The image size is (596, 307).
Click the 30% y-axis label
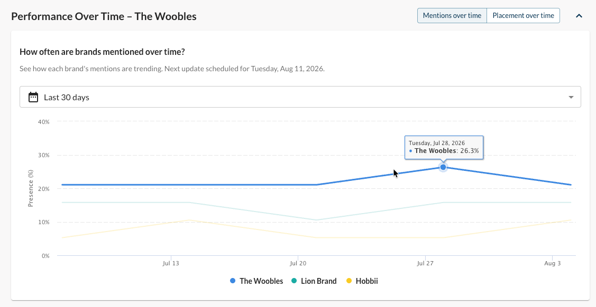44,155
